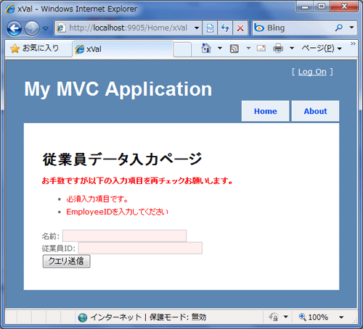Click the red recheck warning summary text
The height and width of the screenshot is (329, 363).
[137, 180]
